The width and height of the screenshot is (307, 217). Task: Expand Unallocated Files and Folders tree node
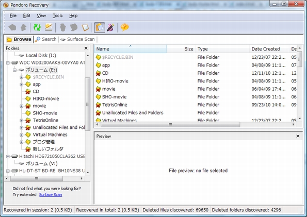pos(22,128)
